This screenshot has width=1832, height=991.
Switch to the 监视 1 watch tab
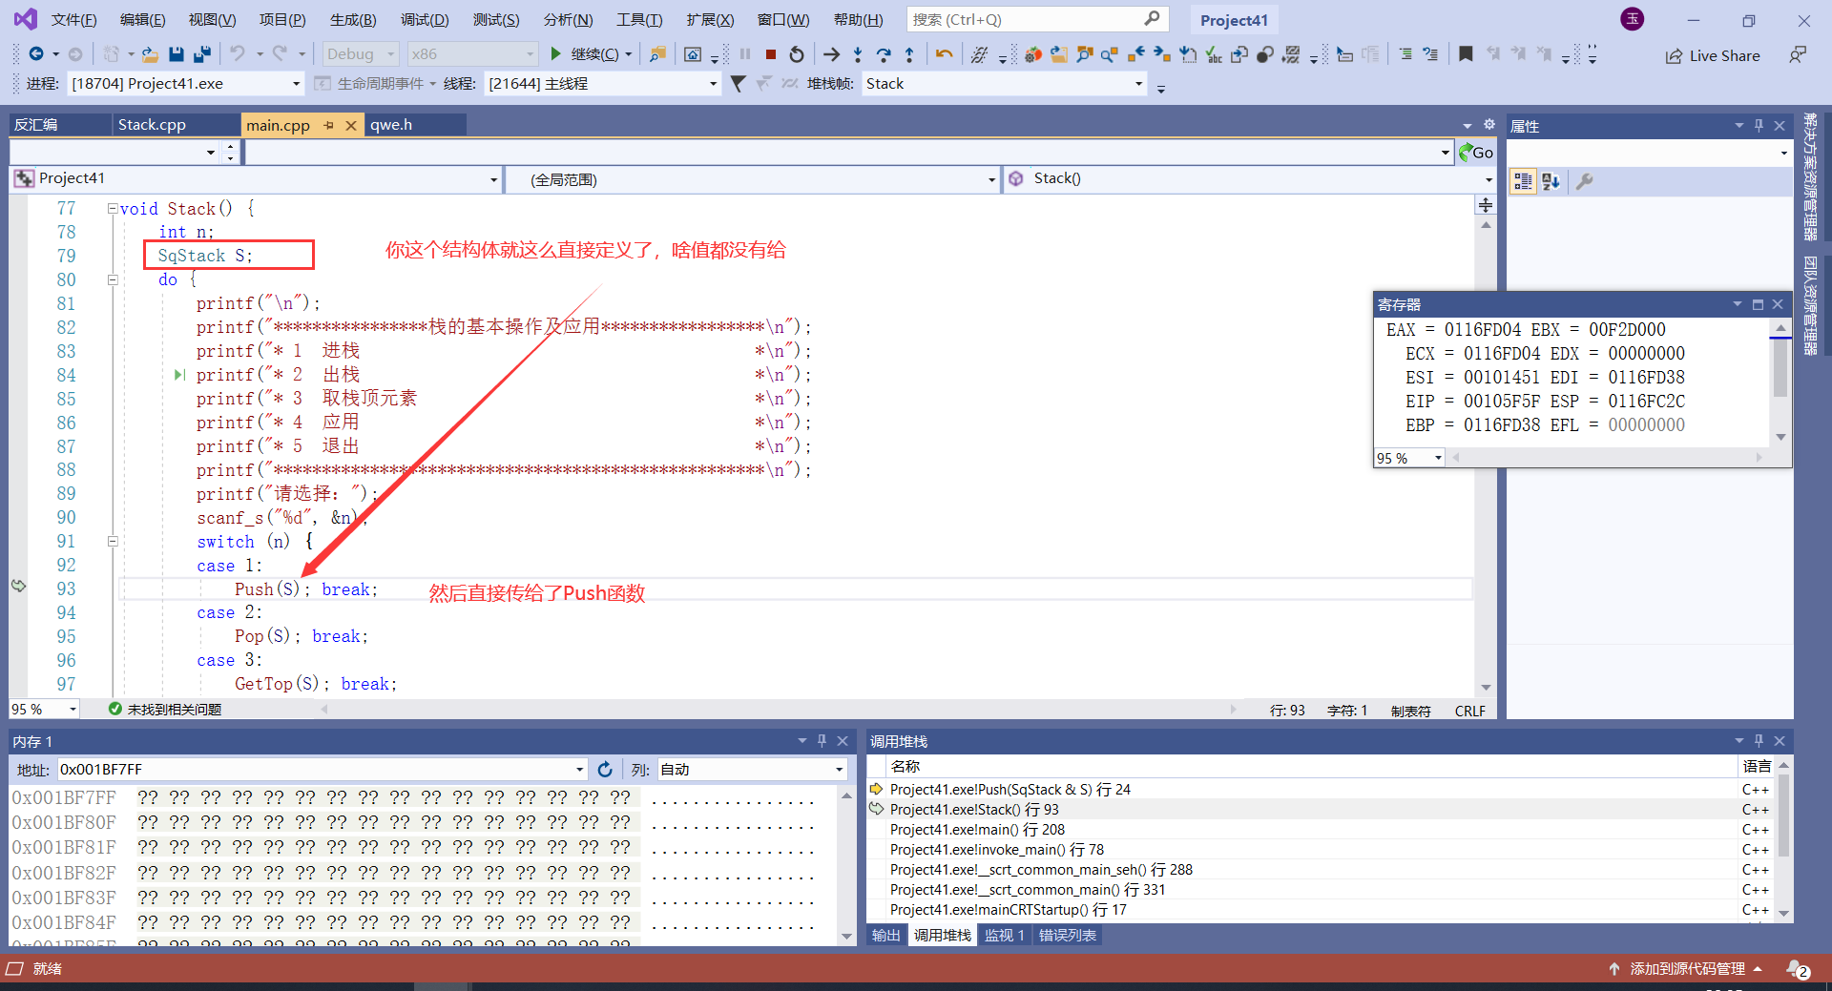click(x=1004, y=936)
